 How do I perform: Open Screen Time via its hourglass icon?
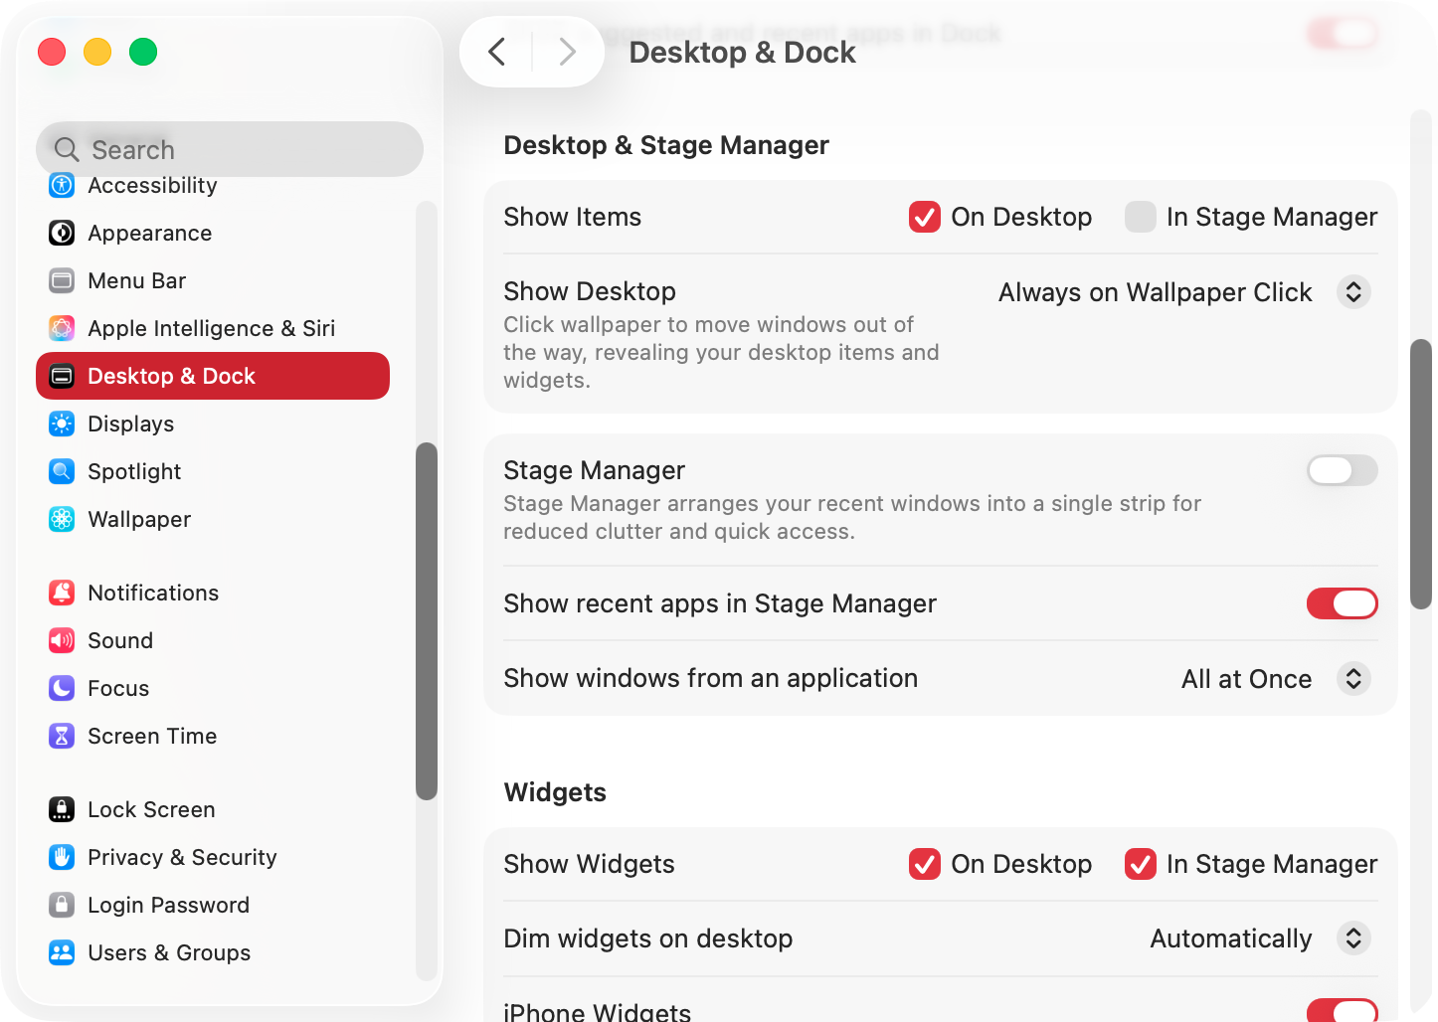tap(62, 736)
